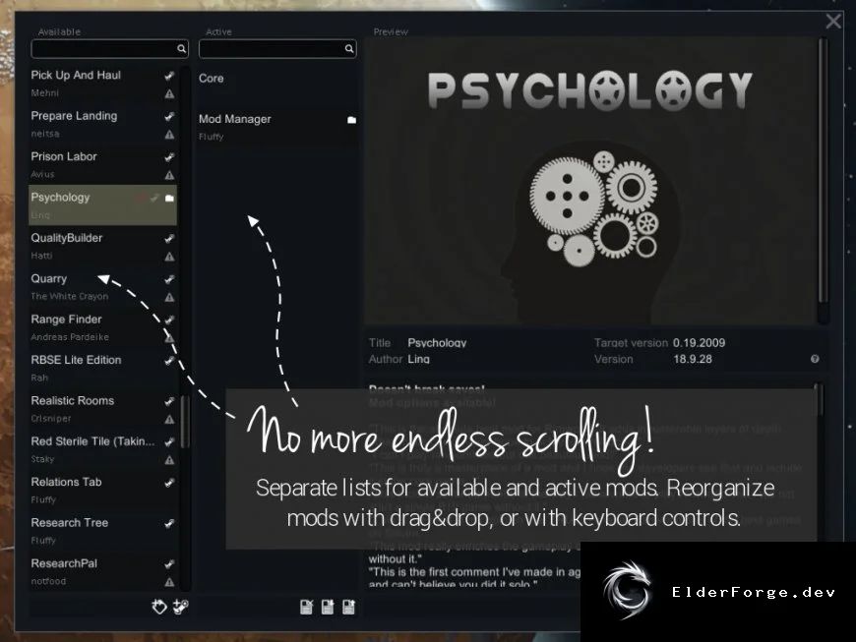Image resolution: width=856 pixels, height=642 pixels.
Task: Click the Steam icon on Range Finder row
Action: click(169, 320)
